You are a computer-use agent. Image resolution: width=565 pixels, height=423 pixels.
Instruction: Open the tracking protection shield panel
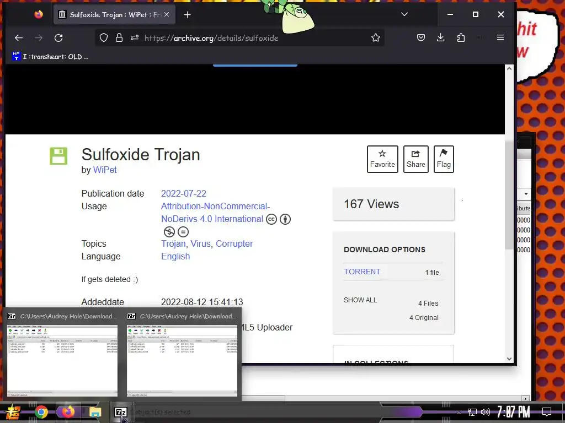coord(104,38)
